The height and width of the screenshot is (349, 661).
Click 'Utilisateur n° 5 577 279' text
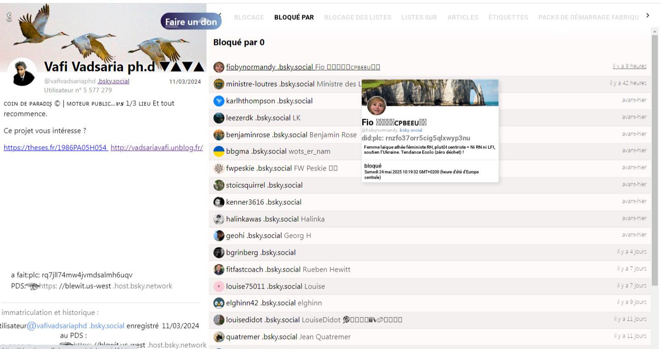pyautogui.click(x=78, y=90)
